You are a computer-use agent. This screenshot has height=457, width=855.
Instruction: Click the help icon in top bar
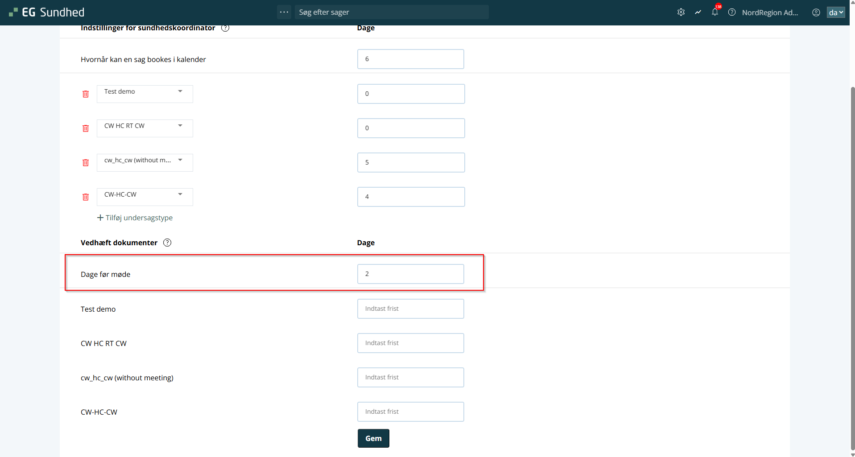click(x=731, y=12)
